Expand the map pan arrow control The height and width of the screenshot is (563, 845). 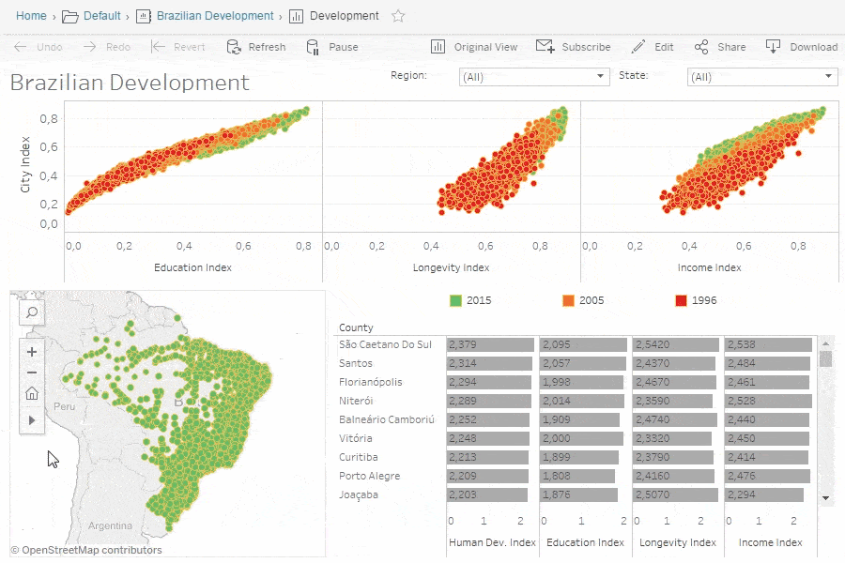coord(31,419)
